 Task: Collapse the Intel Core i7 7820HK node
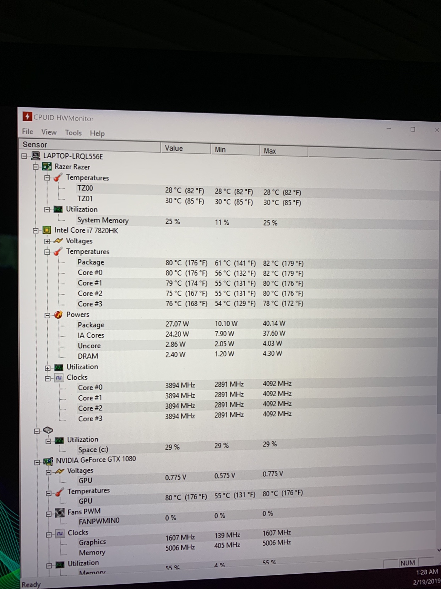[35, 230]
